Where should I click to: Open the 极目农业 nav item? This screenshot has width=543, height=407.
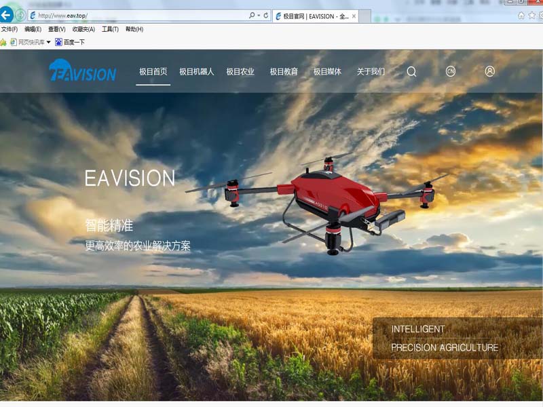pyautogui.click(x=240, y=72)
